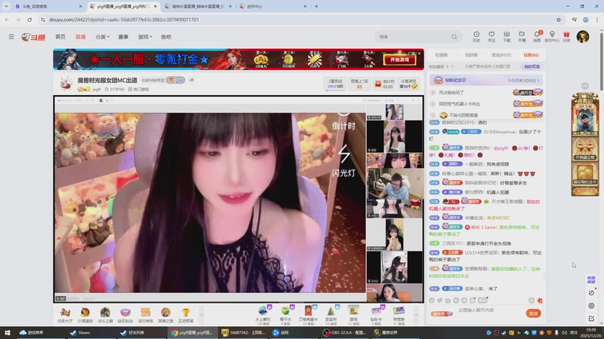Viewport: 604px width, 339px height.
Task: Click the browser address bar
Action: 300,20
